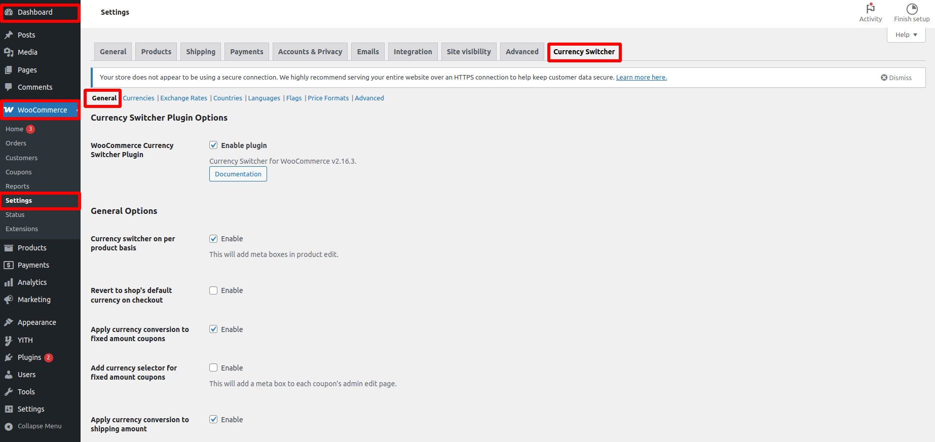Open the Exchange Rates subsection
935x442 pixels.
pyautogui.click(x=183, y=98)
